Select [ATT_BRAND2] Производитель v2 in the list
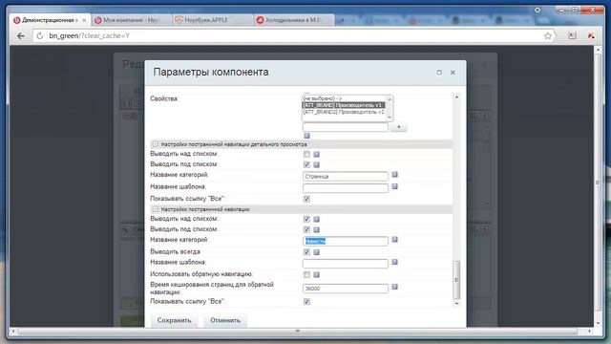 click(344, 112)
